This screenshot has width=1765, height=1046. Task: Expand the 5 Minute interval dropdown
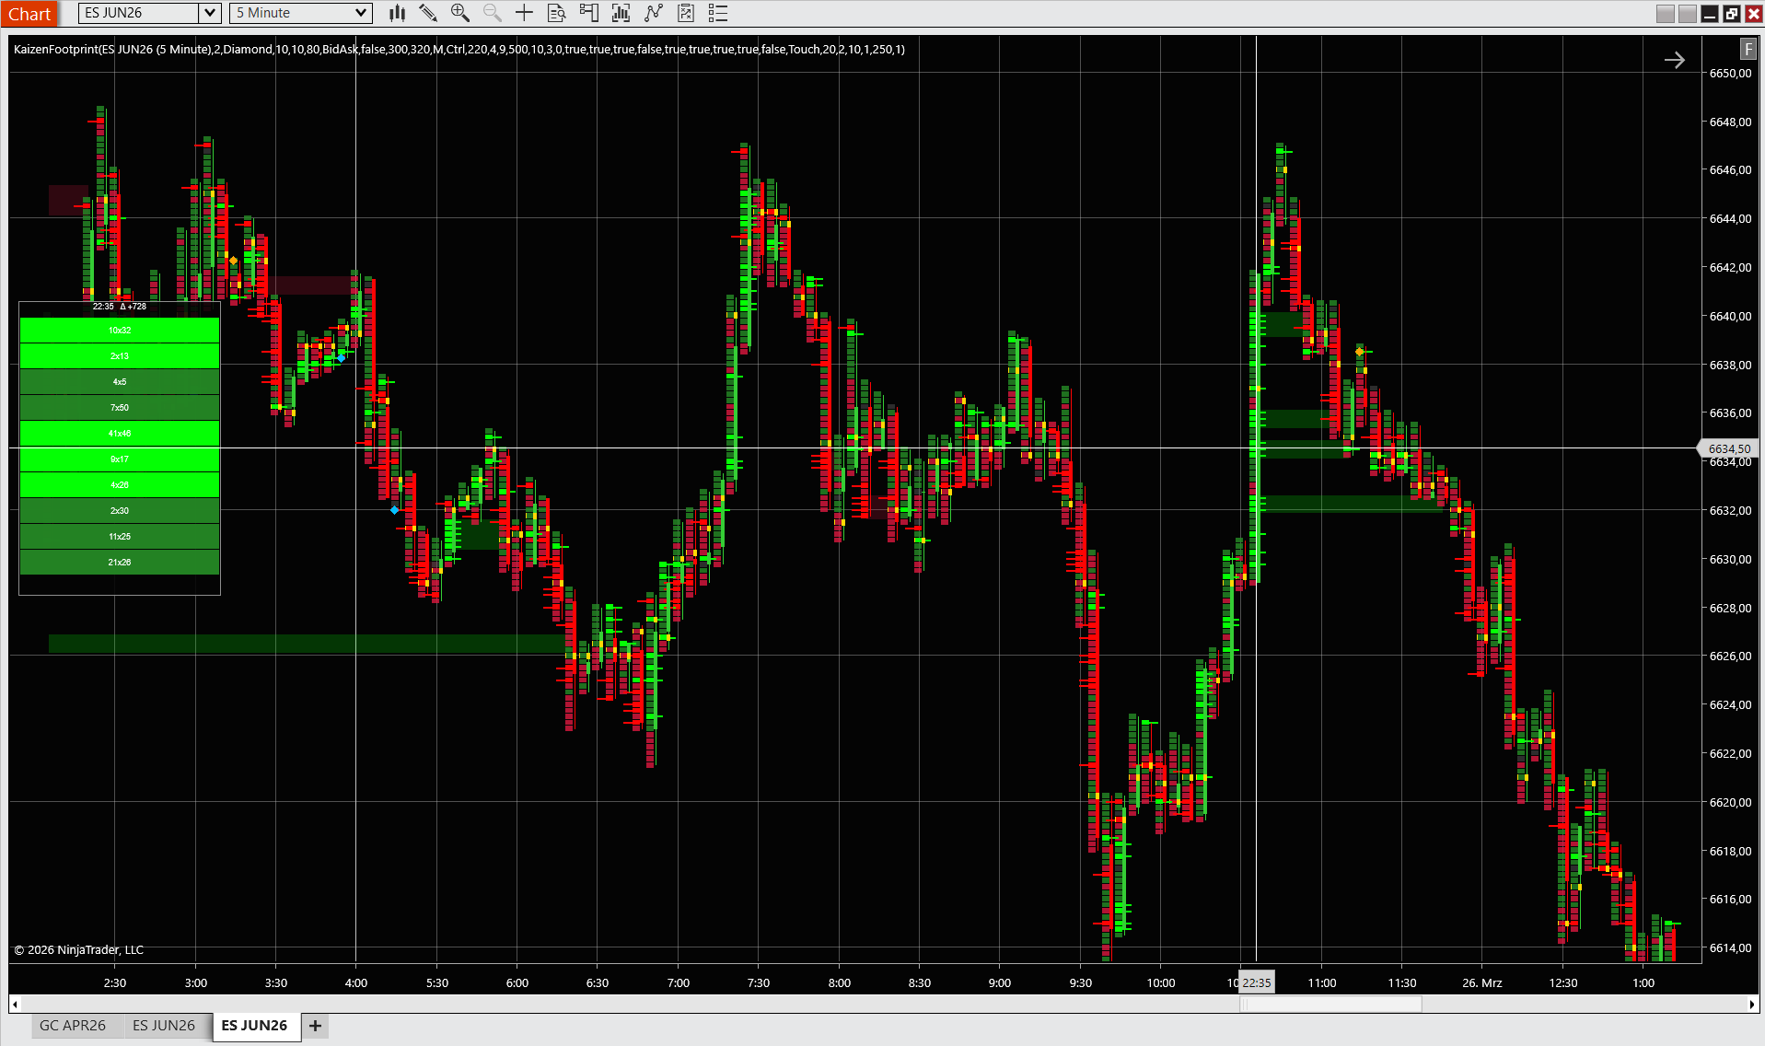click(361, 13)
